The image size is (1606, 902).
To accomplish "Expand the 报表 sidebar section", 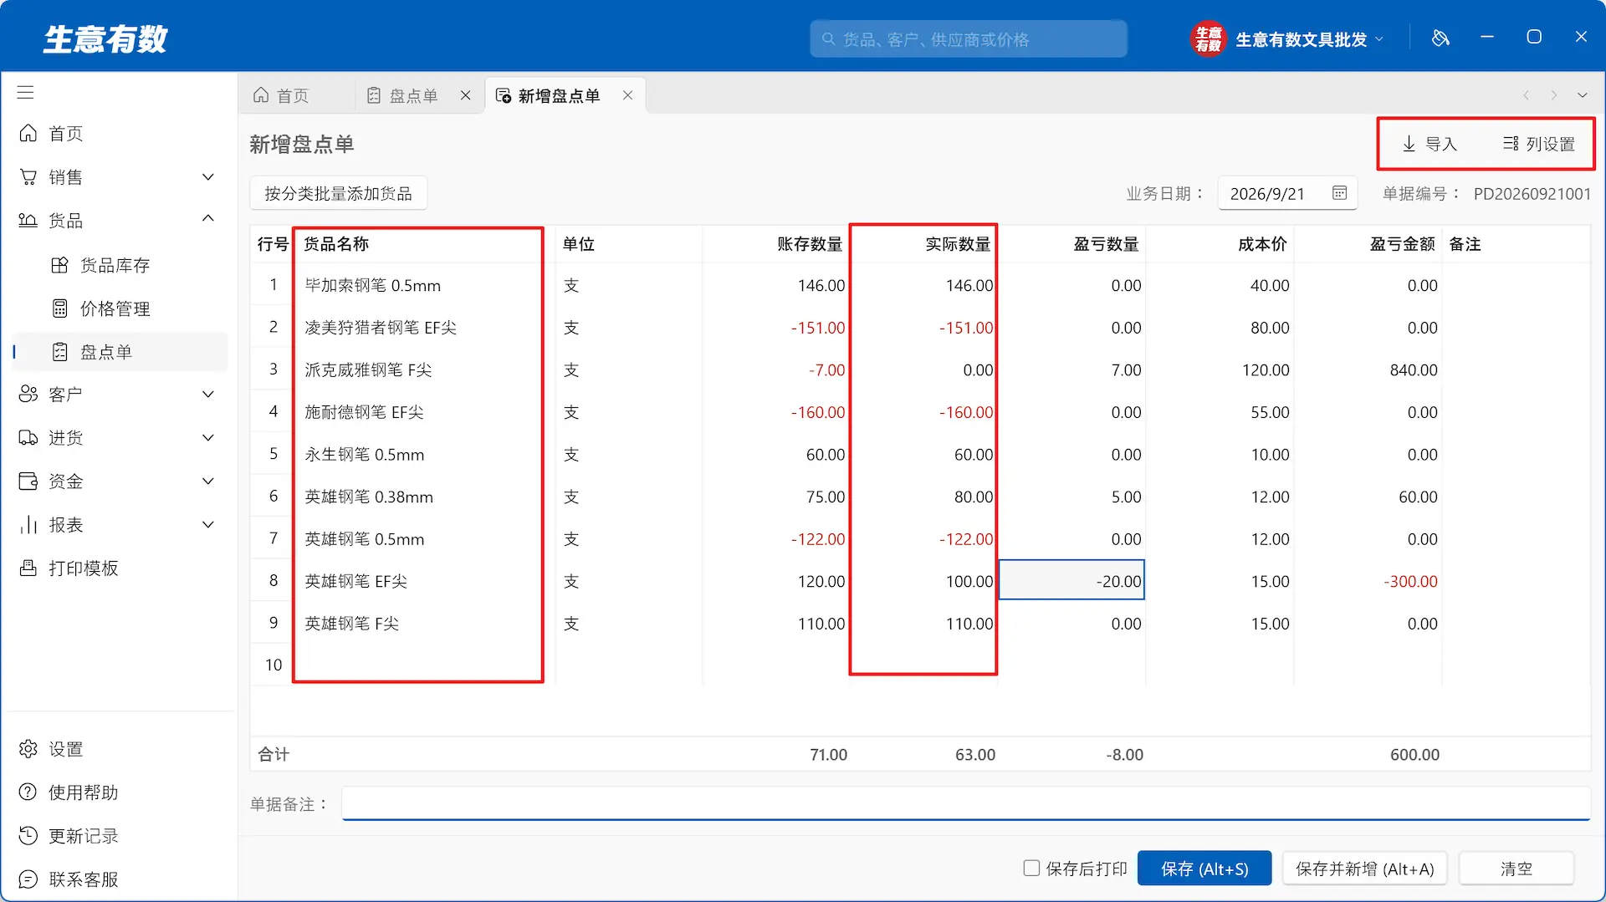I will pos(208,525).
